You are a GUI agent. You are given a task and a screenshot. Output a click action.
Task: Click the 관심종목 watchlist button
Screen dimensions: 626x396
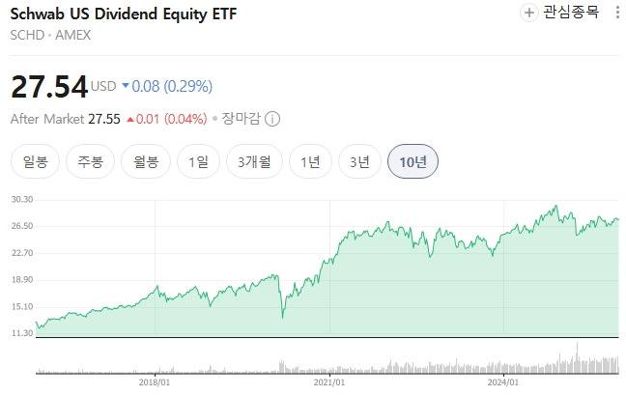point(560,13)
